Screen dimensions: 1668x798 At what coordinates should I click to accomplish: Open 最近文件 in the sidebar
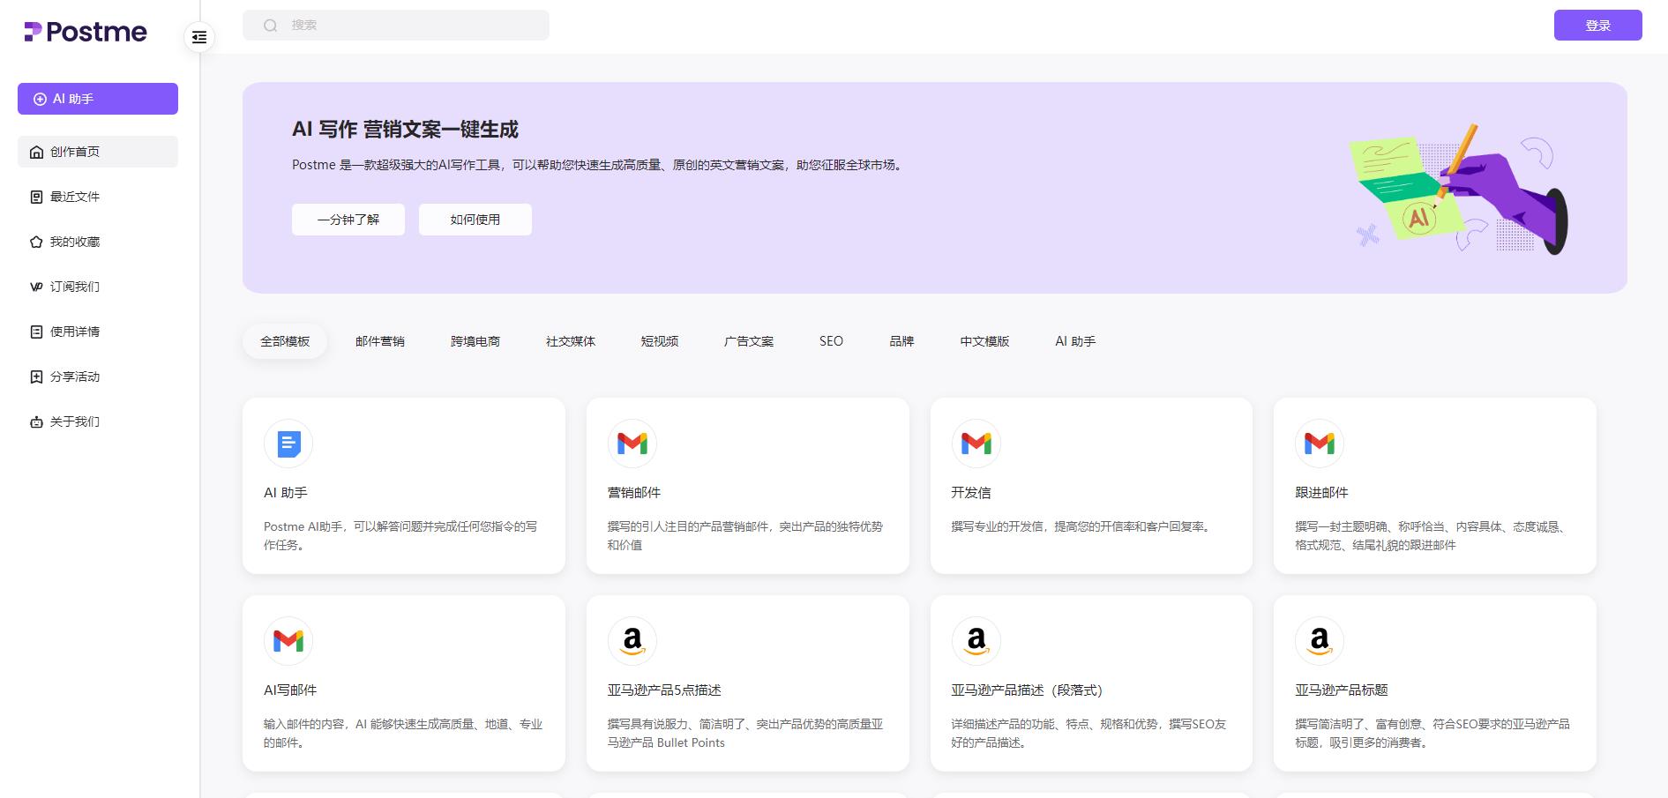pyautogui.click(x=75, y=197)
